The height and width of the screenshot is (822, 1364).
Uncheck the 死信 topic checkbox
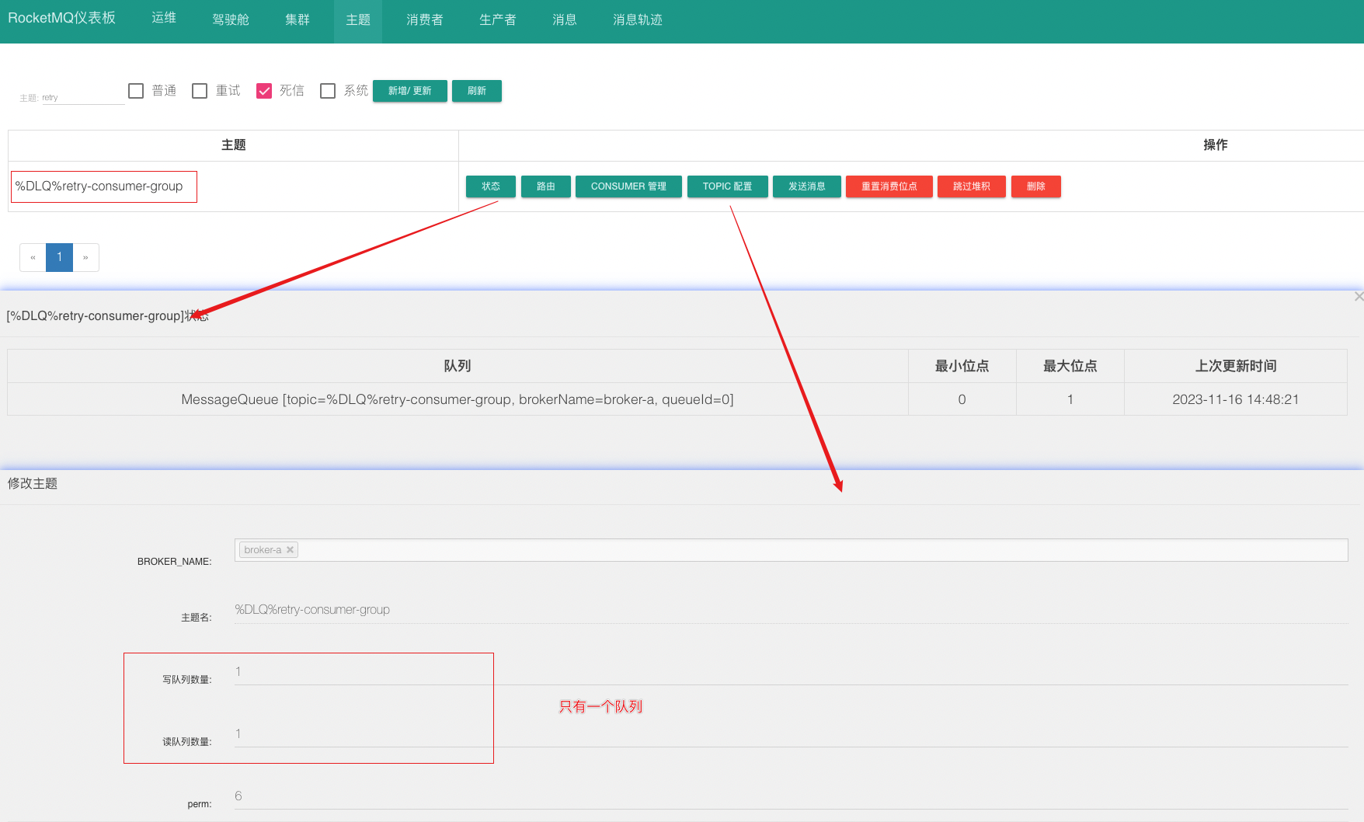(264, 91)
